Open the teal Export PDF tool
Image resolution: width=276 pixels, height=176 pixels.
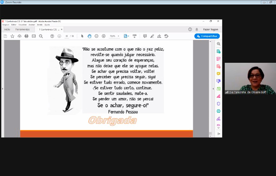point(218,51)
